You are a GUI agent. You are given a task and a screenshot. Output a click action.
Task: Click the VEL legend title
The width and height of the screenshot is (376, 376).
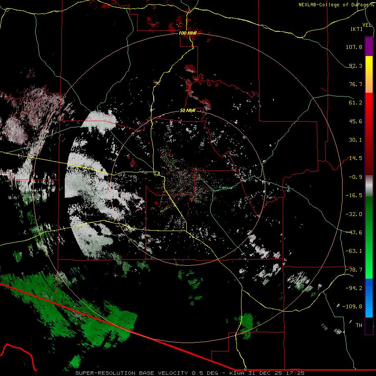coord(367,25)
